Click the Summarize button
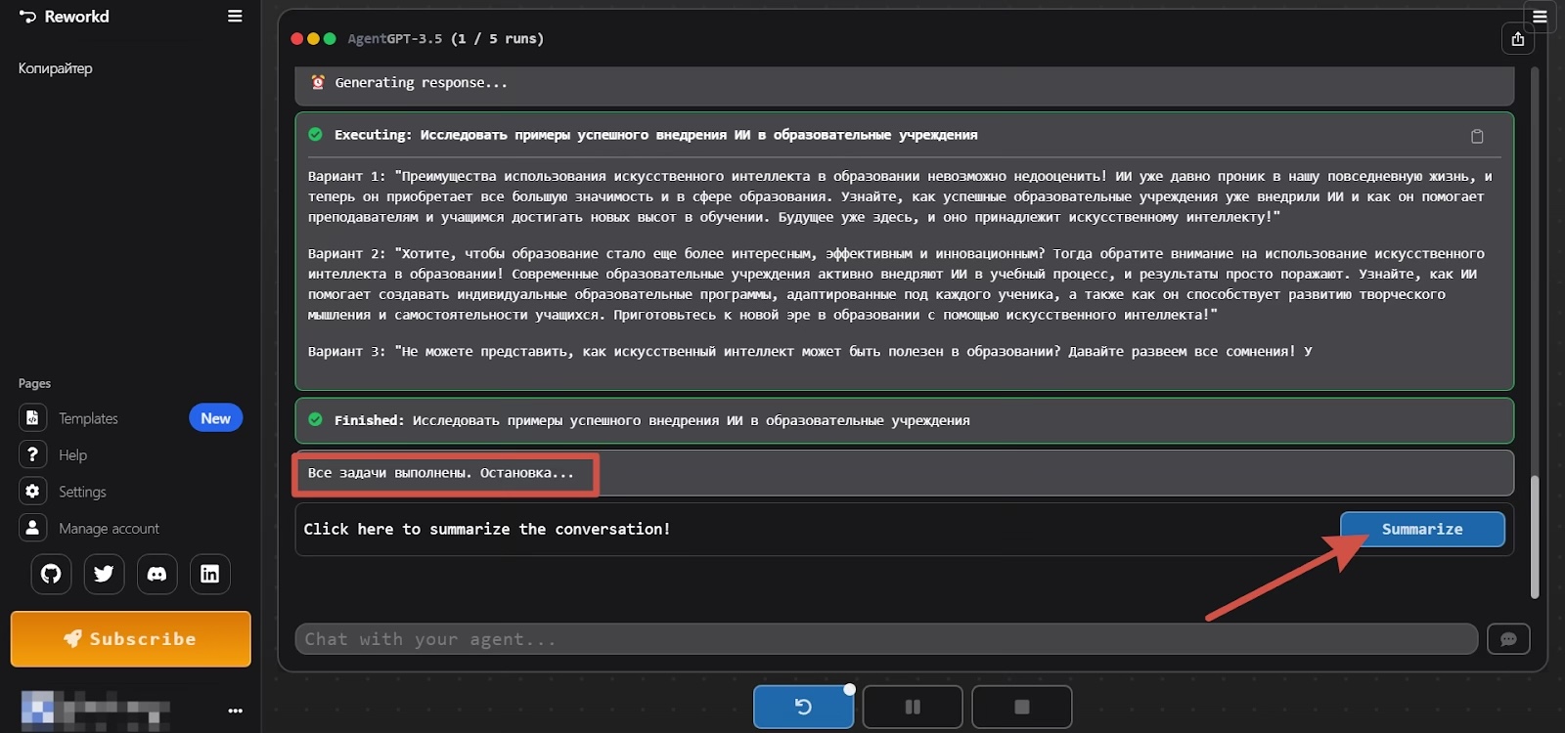The height and width of the screenshot is (733, 1565). [1422, 529]
